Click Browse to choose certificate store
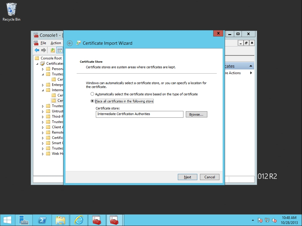302x226 pixels. (196, 114)
